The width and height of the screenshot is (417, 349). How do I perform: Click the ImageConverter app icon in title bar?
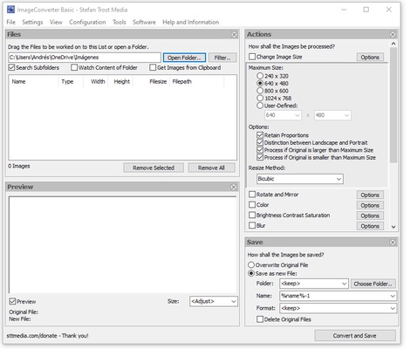(x=10, y=10)
